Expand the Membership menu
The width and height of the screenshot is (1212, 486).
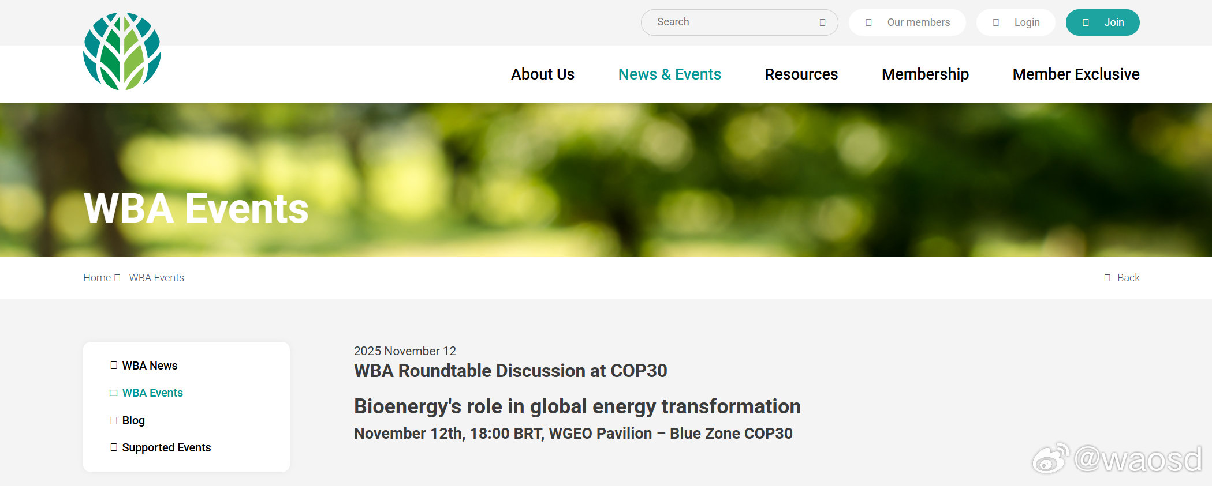point(925,74)
